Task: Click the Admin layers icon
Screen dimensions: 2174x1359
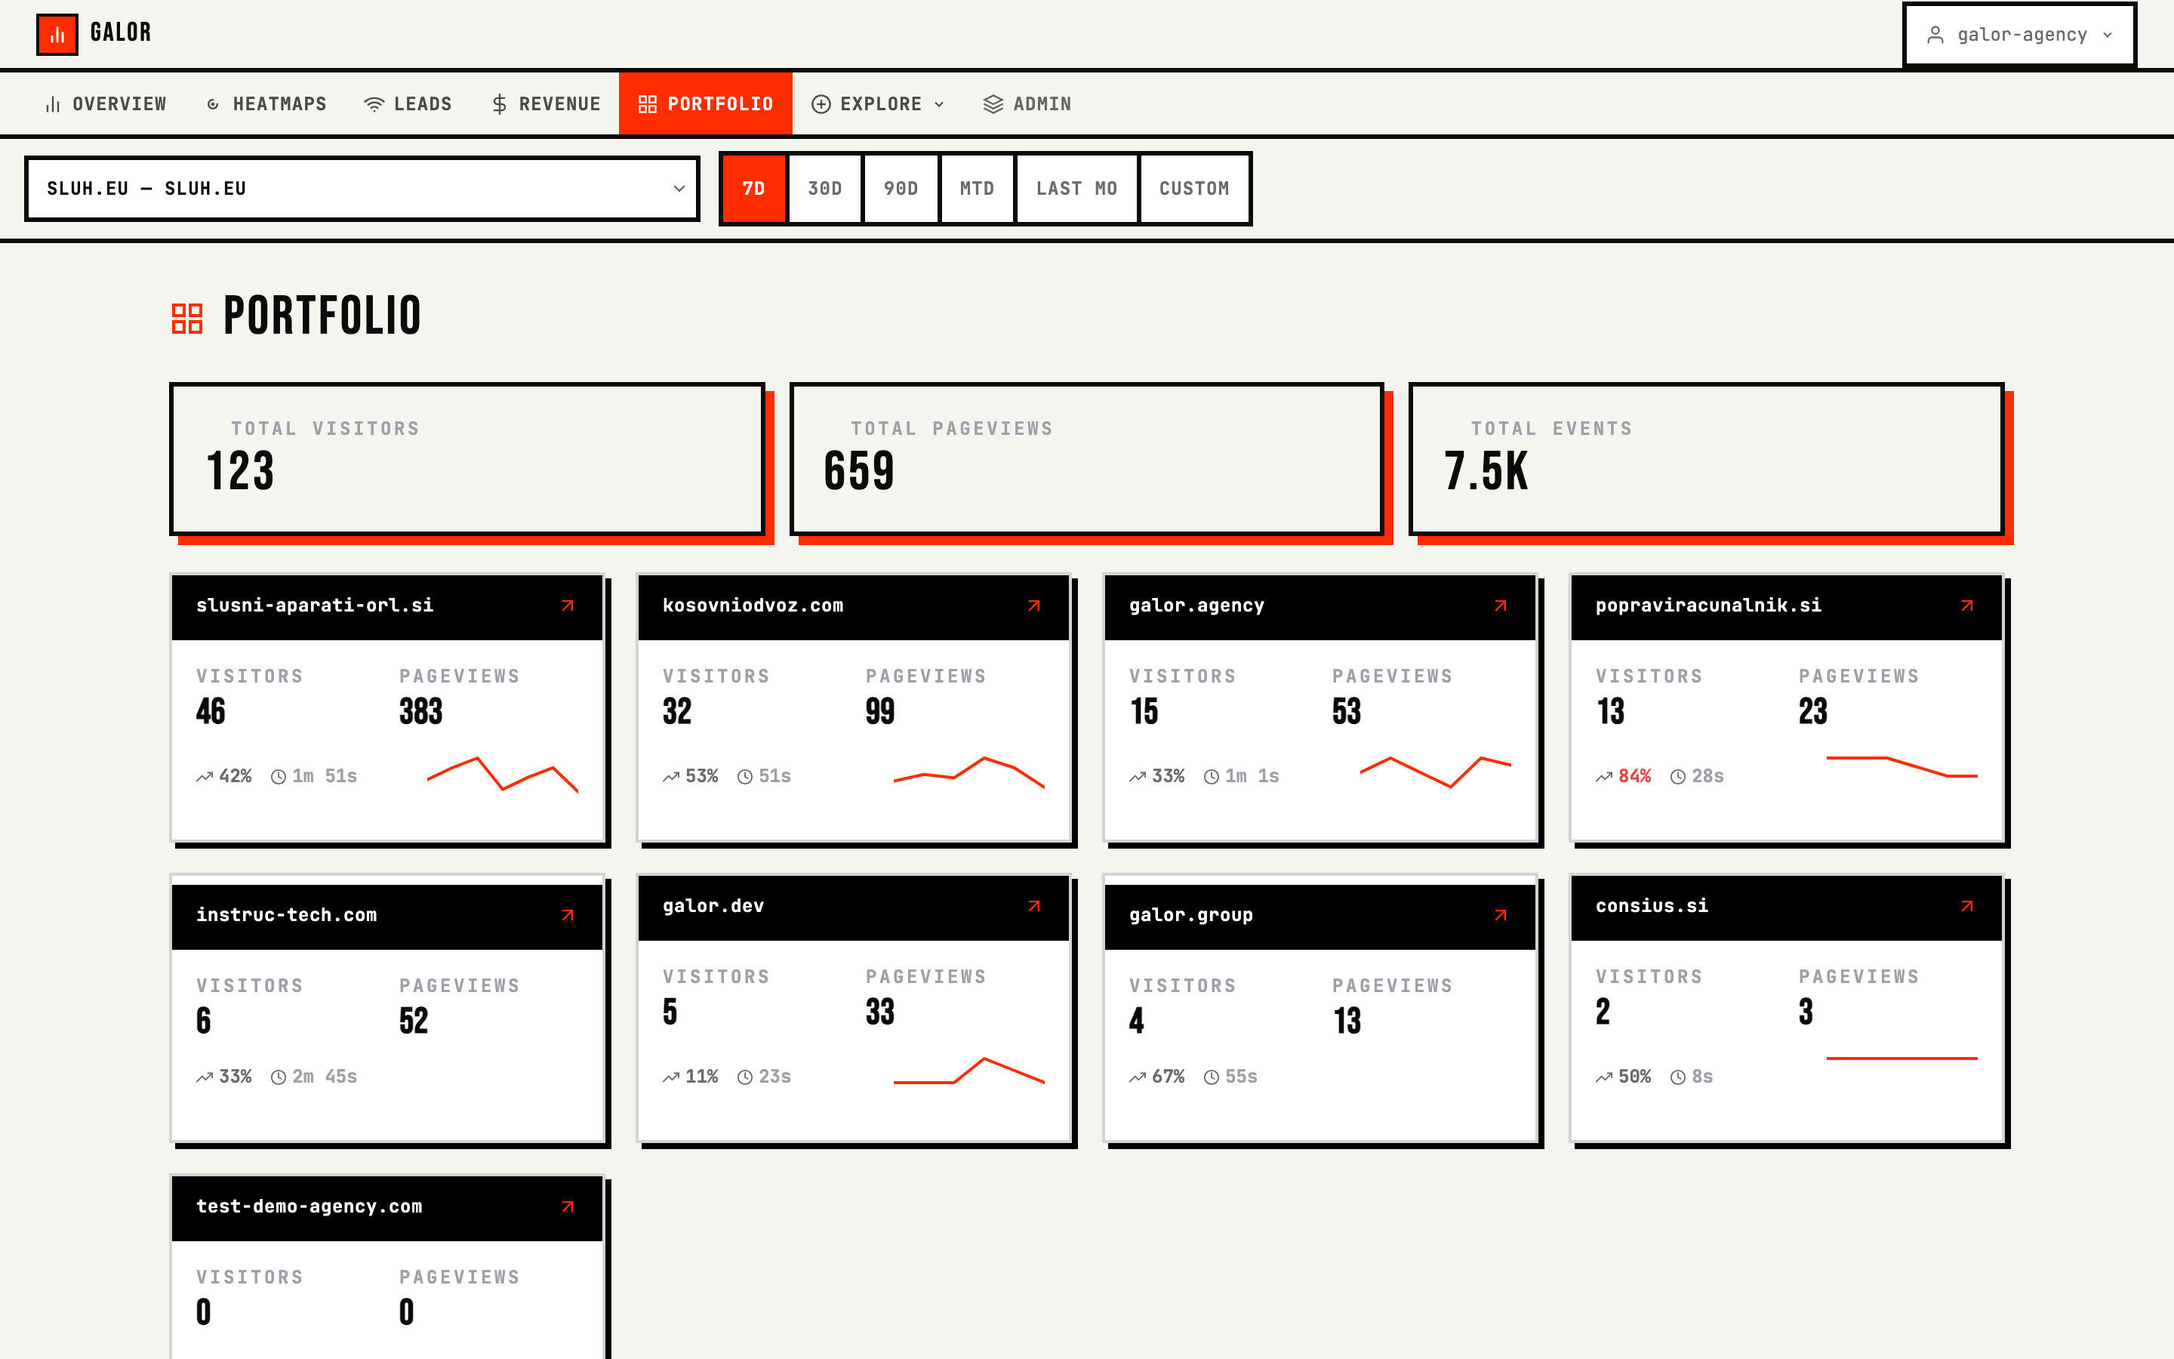Action: (x=992, y=103)
